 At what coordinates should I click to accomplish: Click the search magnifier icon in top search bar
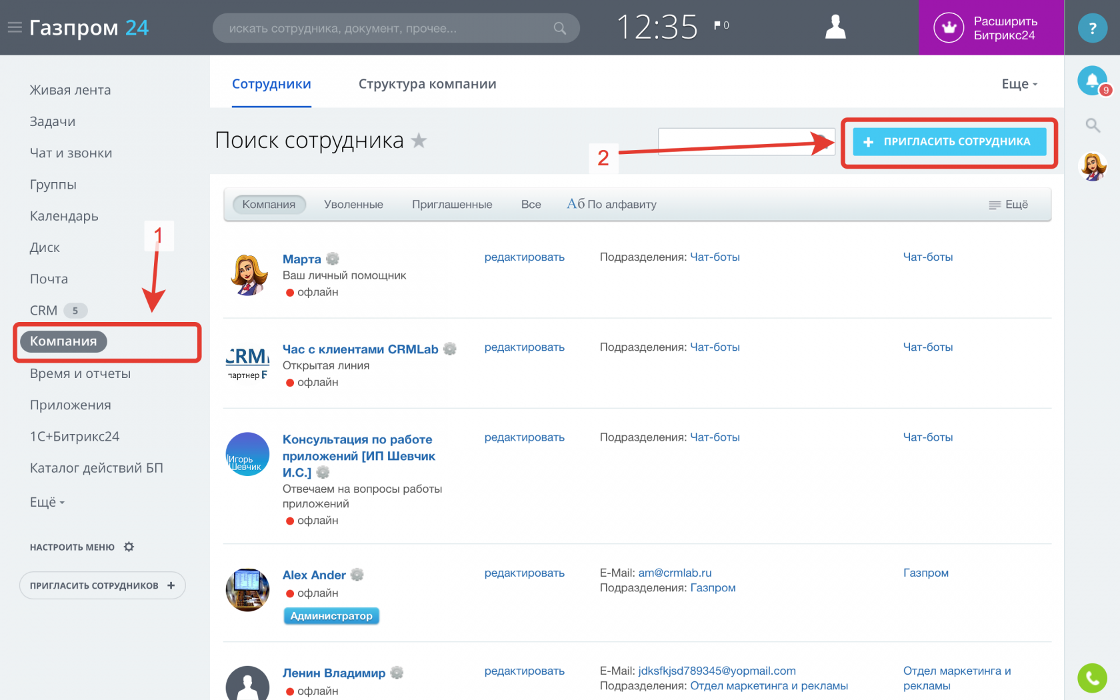point(560,28)
